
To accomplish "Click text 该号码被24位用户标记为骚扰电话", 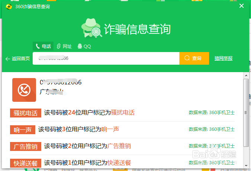I will point(89,113).
